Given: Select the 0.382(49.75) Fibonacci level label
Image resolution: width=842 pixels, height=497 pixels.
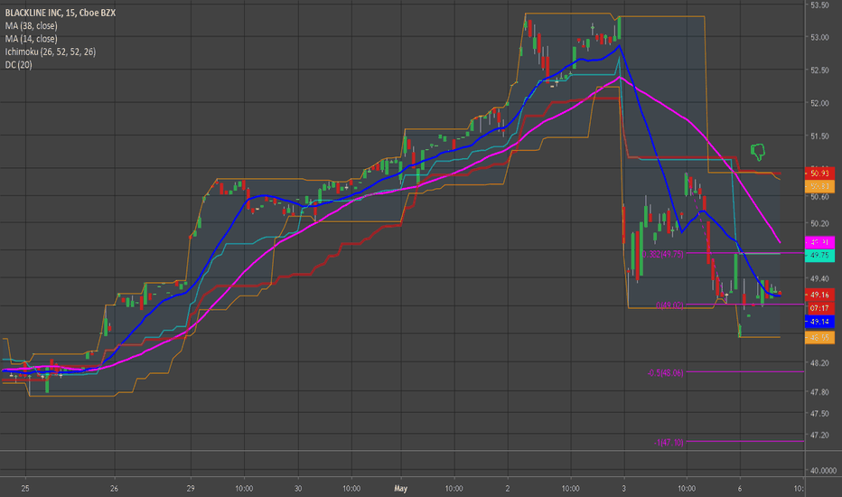Looking at the screenshot, I should click(664, 254).
